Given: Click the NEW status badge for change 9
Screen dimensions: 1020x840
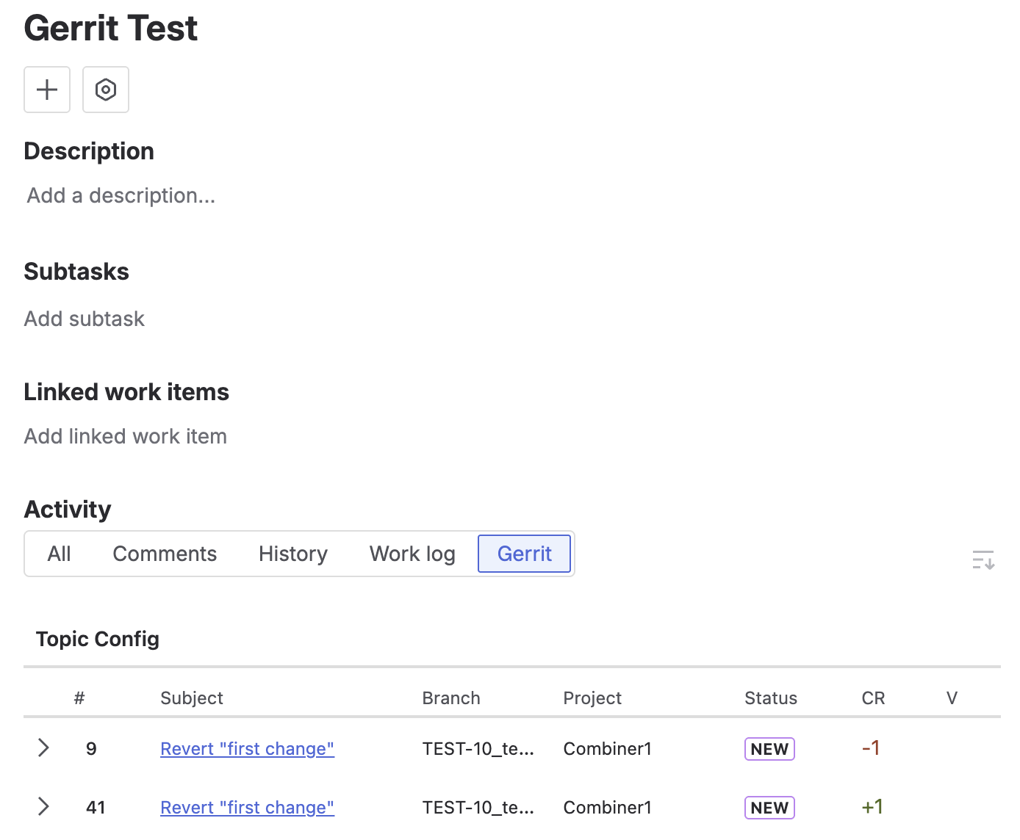Looking at the screenshot, I should pos(769,749).
